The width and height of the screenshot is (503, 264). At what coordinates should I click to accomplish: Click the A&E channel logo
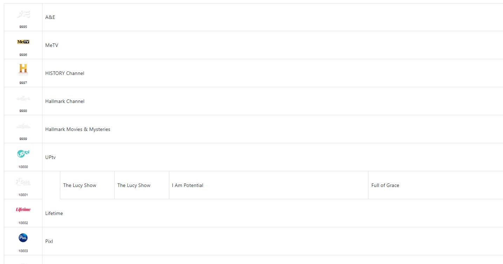[x=23, y=14]
